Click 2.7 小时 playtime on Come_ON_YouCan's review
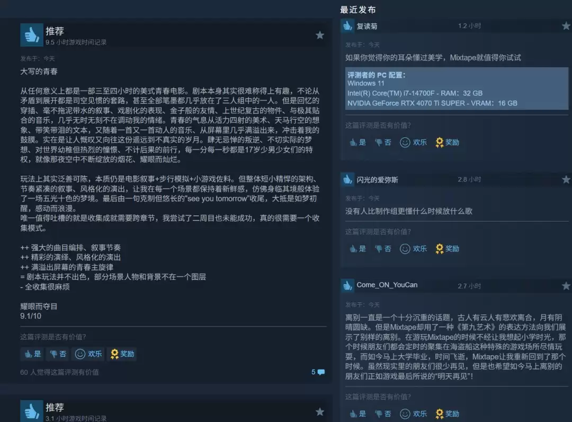 tap(469, 286)
